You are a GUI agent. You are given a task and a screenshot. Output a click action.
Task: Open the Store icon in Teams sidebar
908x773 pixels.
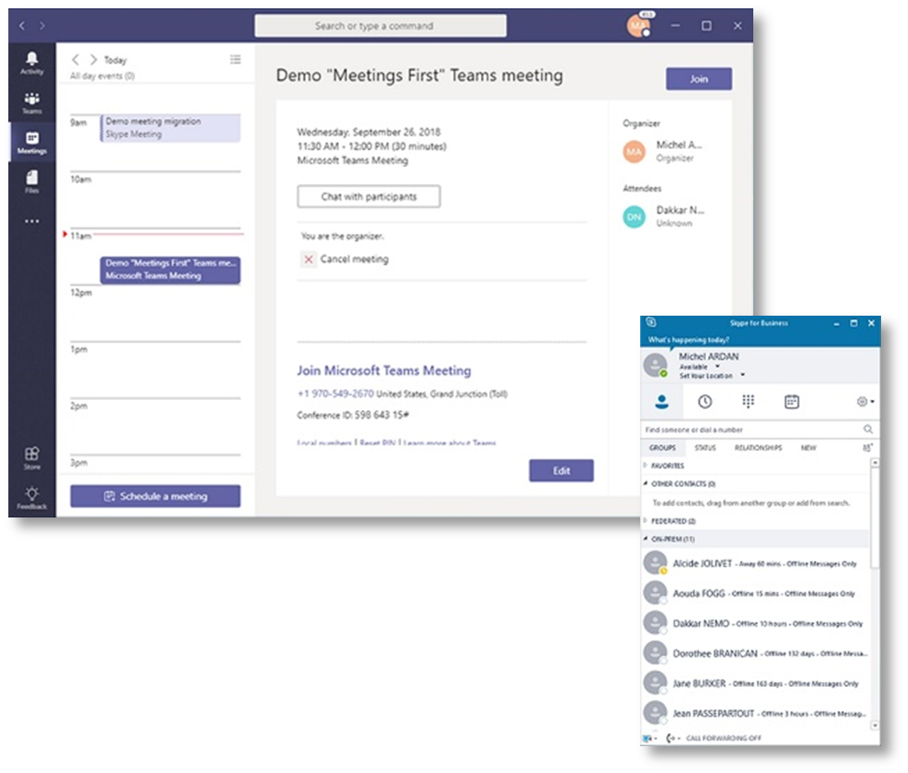32,457
